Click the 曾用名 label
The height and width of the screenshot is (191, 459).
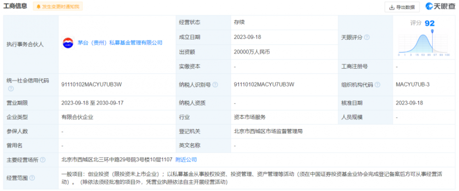(14, 145)
